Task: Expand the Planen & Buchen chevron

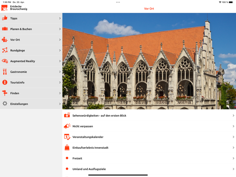Action: pos(60,29)
